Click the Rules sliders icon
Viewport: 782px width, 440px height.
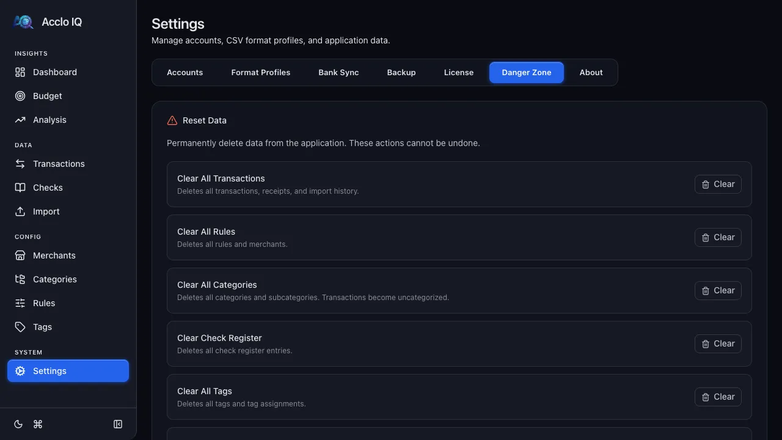click(x=20, y=303)
